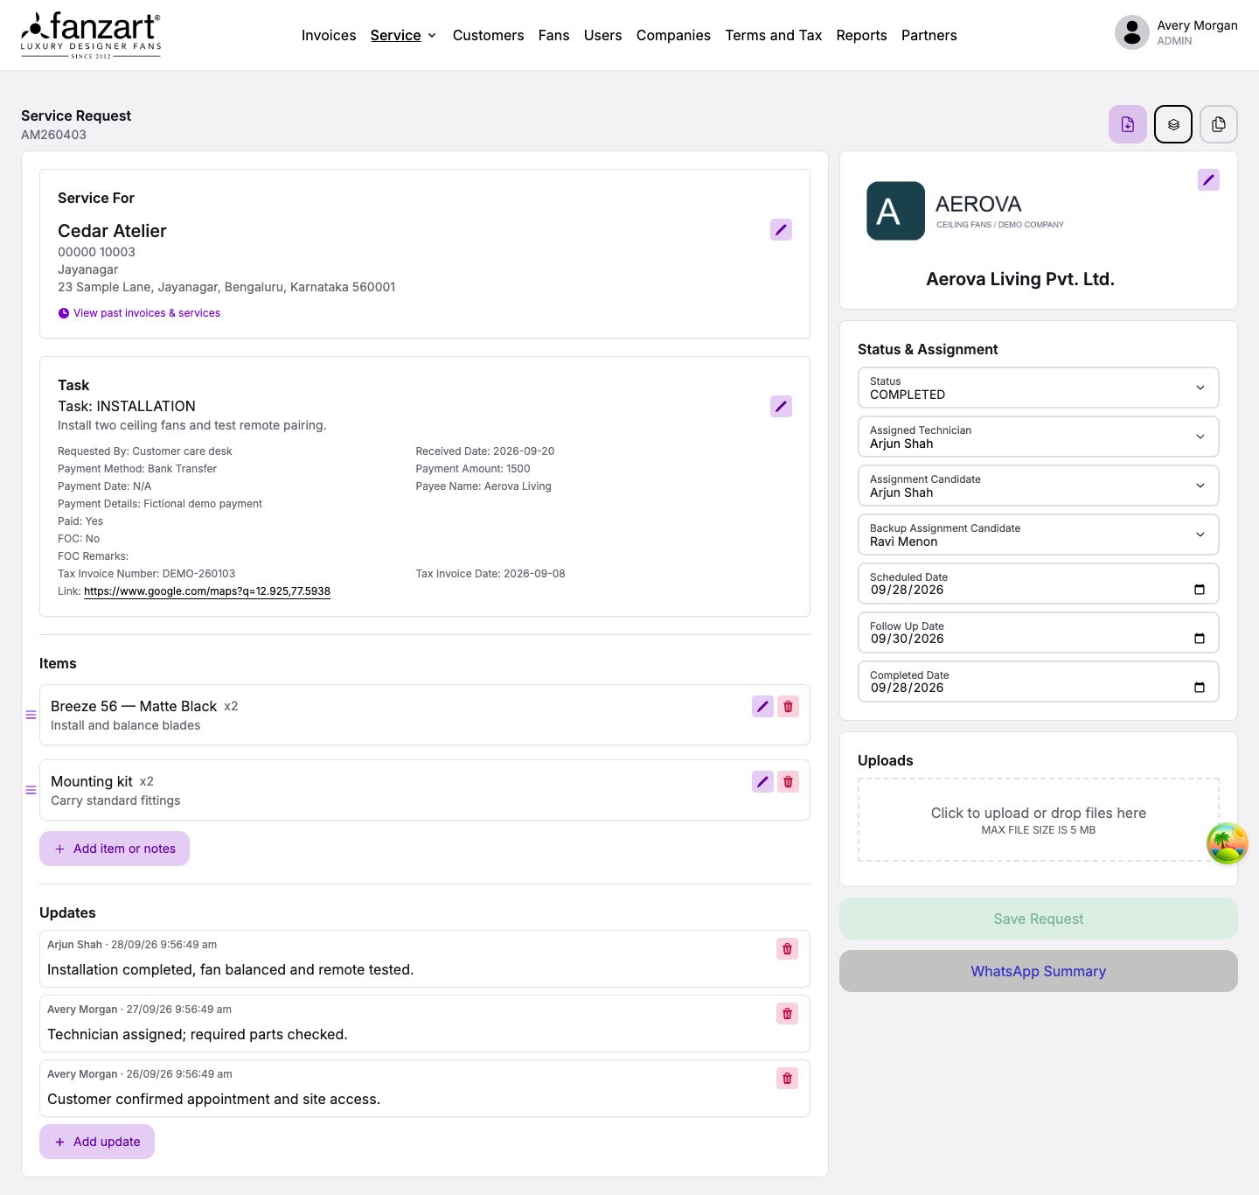Viewport: 1259px width, 1195px height.
Task: Click the Avery Morgan profile avatar
Action: [x=1131, y=32]
